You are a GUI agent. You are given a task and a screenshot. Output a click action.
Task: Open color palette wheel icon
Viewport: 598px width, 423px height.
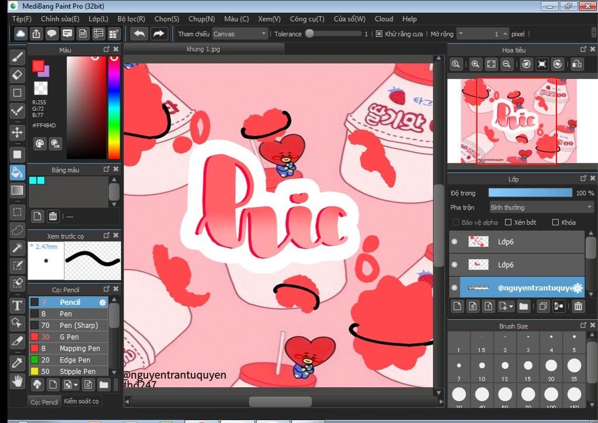[x=40, y=144]
